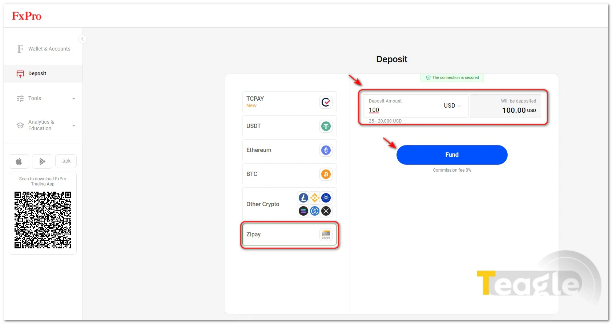Click the Solana icon in Other Crypto

click(303, 211)
